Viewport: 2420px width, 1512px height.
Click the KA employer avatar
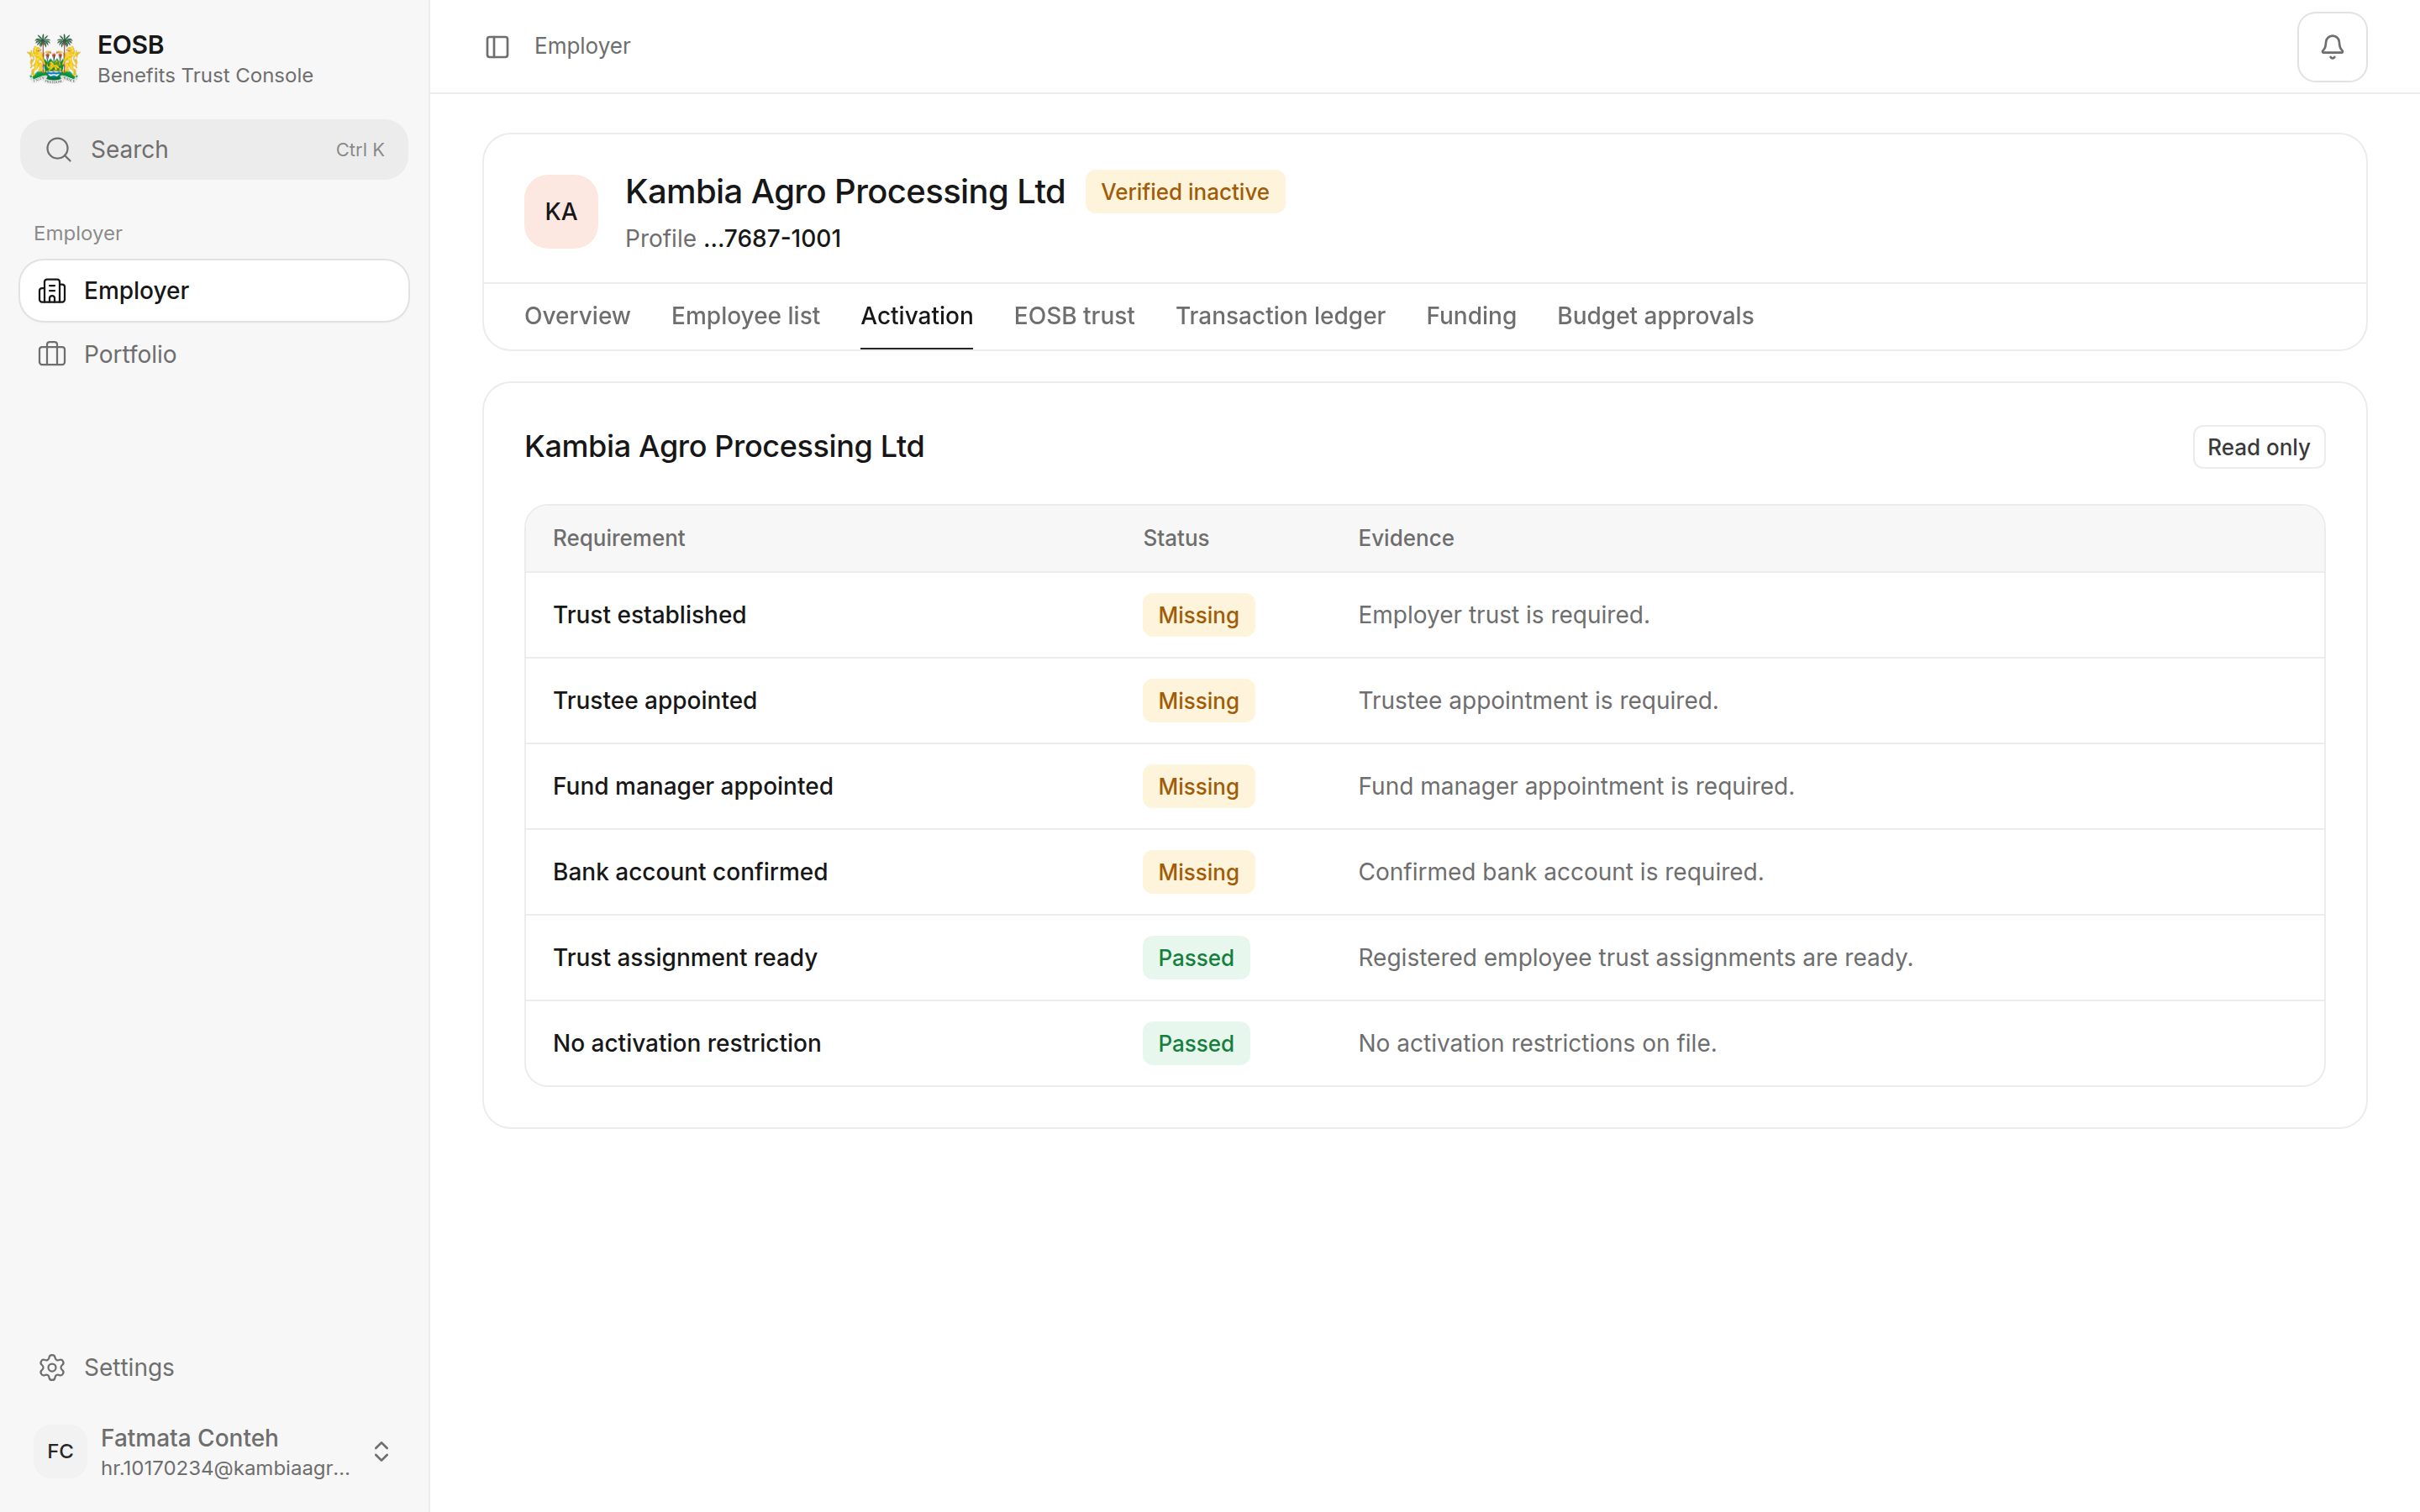click(561, 212)
